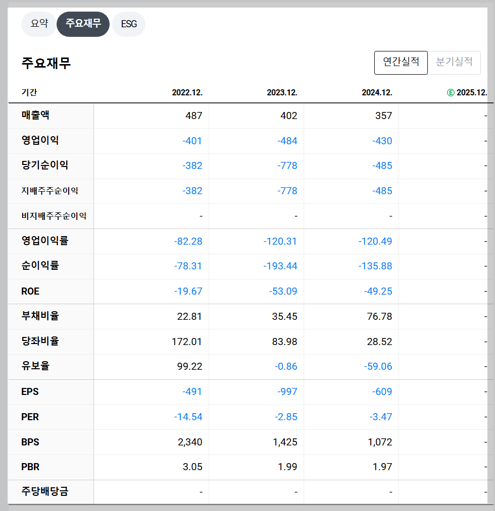Switch to the 요약 tab
495x511 pixels.
click(x=39, y=24)
